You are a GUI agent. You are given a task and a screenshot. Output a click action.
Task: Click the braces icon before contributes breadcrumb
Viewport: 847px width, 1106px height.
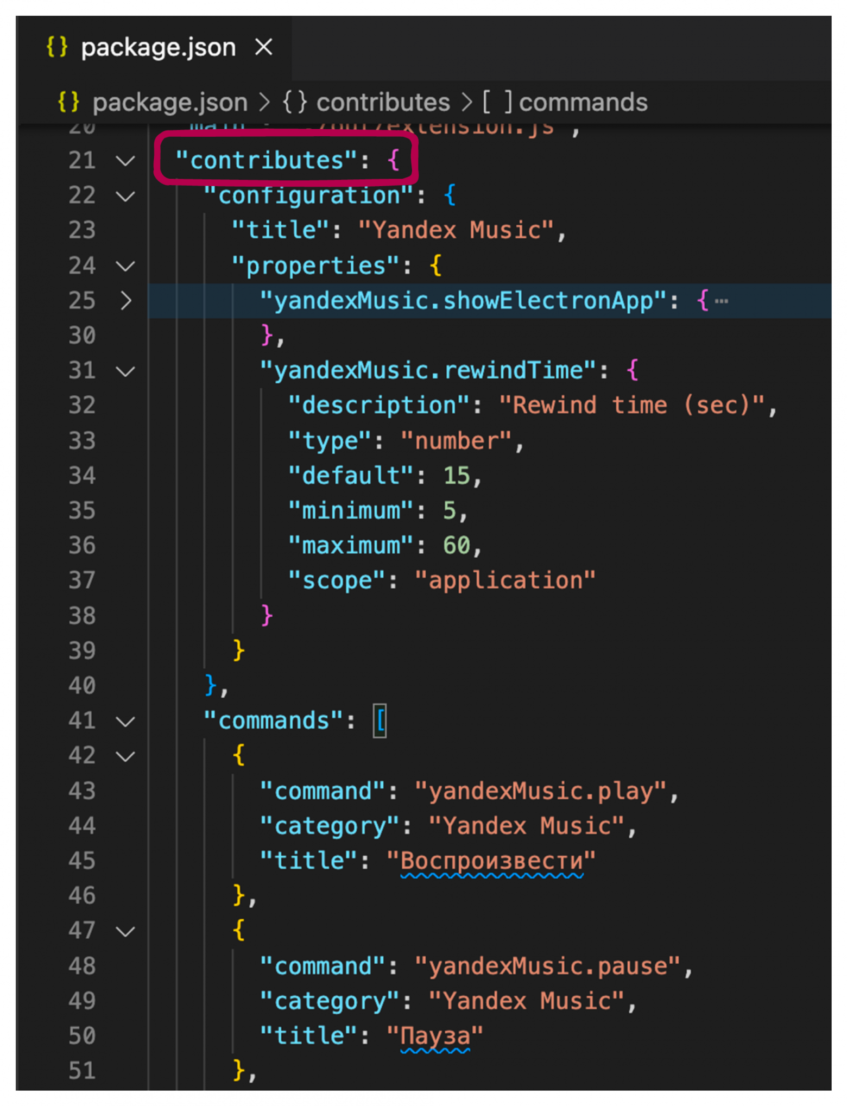pos(295,102)
